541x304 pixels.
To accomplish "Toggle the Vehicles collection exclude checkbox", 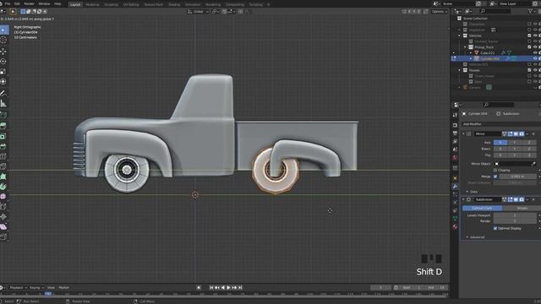I will click(x=529, y=35).
